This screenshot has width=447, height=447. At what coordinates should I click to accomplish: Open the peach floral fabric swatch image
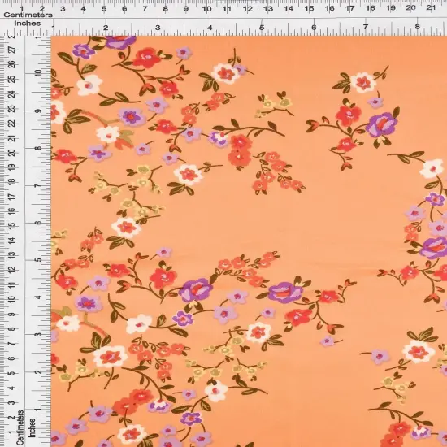pyautogui.click(x=249, y=241)
